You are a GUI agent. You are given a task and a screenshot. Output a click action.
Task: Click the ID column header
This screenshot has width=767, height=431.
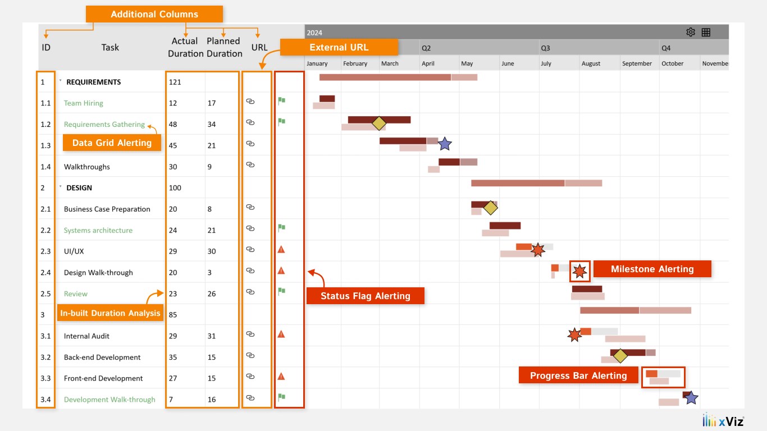click(46, 48)
